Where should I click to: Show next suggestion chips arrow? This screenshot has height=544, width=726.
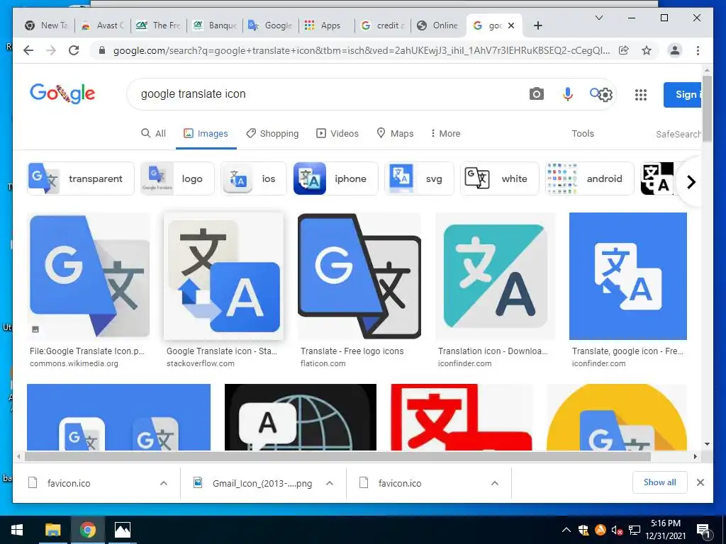[691, 182]
